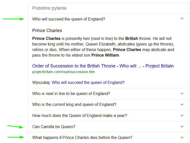
Task: Click the 'Prince Charles' answer heading
Action: pos(47,31)
